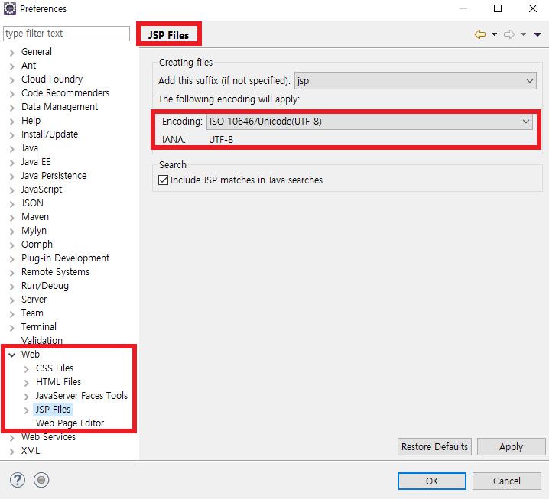Open the file suffix jsp combo box

[415, 81]
